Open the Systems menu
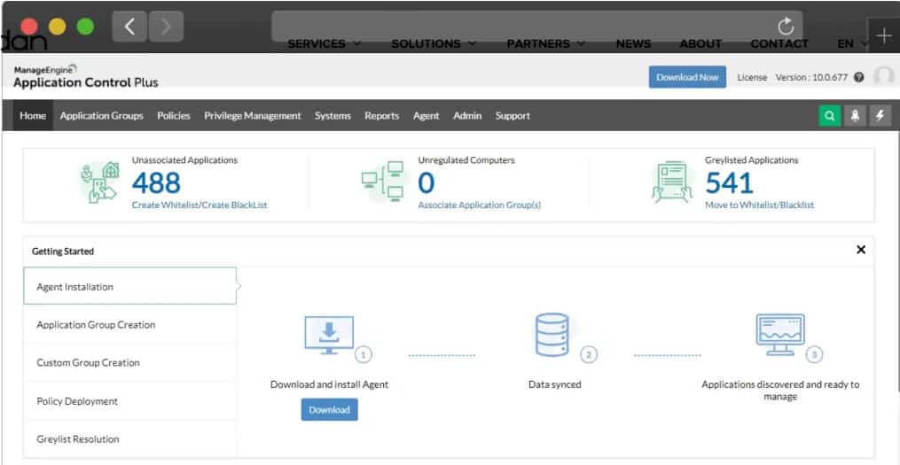Viewport: 900px width, 465px height. (x=333, y=116)
